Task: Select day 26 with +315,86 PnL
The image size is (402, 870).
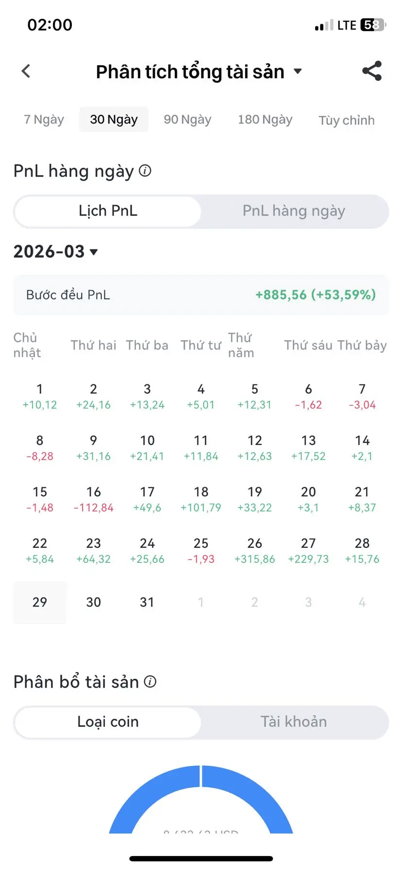Action: (x=254, y=550)
